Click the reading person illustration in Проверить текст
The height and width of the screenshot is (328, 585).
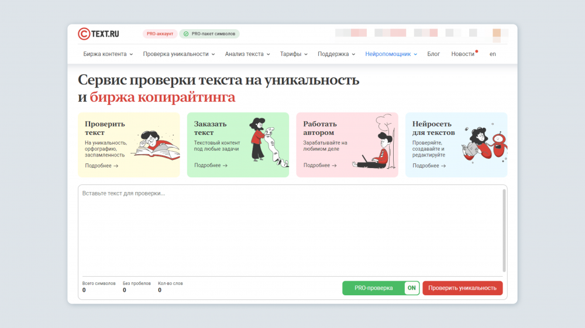pos(155,145)
